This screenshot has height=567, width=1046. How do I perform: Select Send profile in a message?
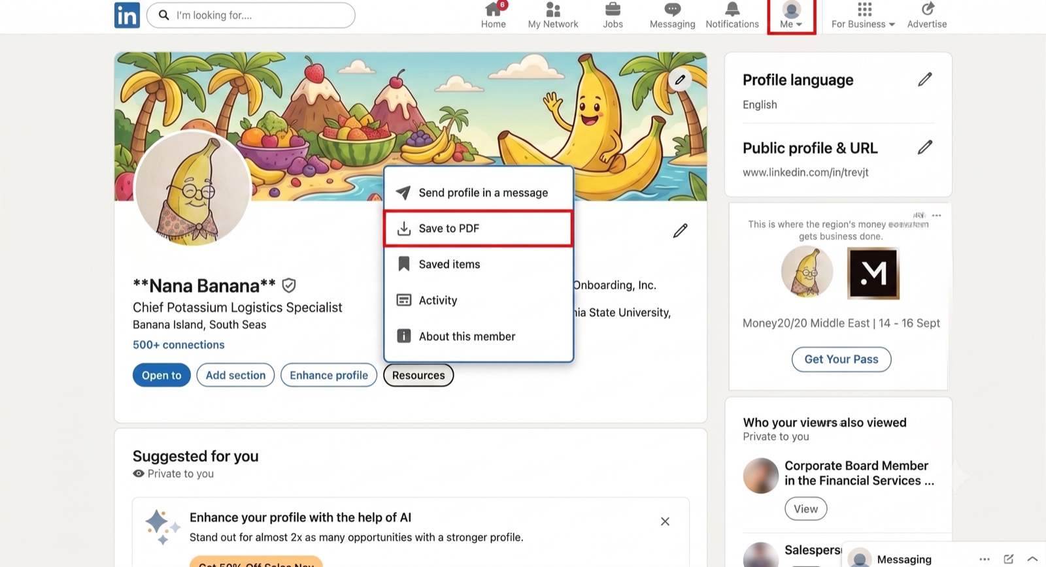pos(479,193)
